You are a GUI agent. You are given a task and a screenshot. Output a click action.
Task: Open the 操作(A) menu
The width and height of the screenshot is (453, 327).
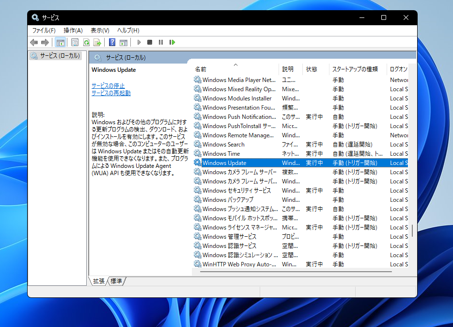pos(73,31)
